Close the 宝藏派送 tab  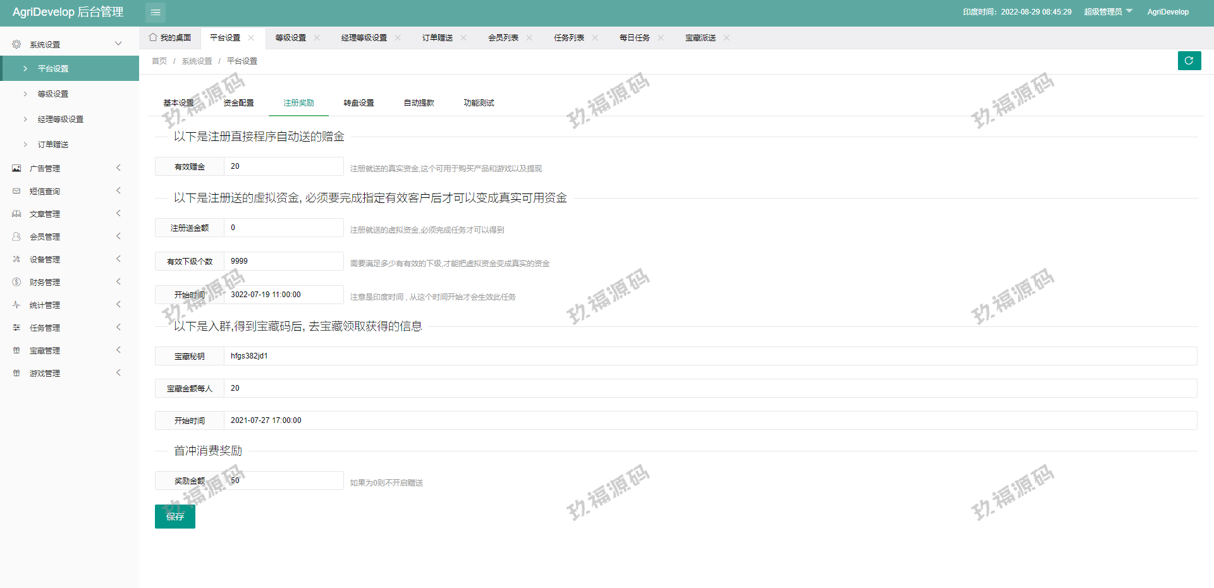(727, 38)
